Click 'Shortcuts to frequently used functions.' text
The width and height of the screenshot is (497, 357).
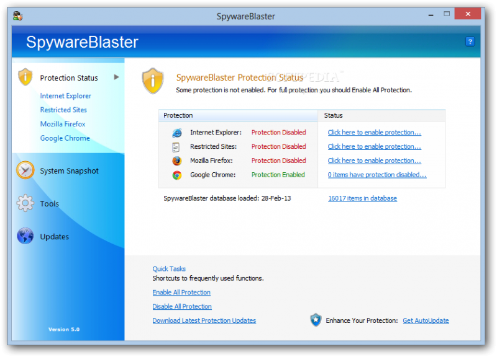208,278
